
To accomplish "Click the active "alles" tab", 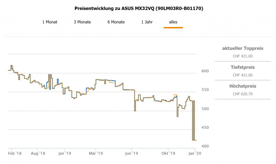I will pos(173,22).
